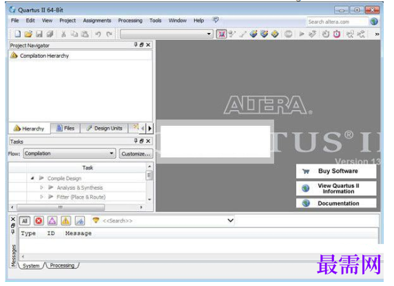Click the globe icon beside the search box
394x286 pixels.
click(x=374, y=21)
